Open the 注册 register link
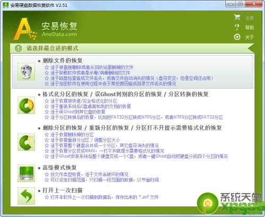 (x=250, y=18)
